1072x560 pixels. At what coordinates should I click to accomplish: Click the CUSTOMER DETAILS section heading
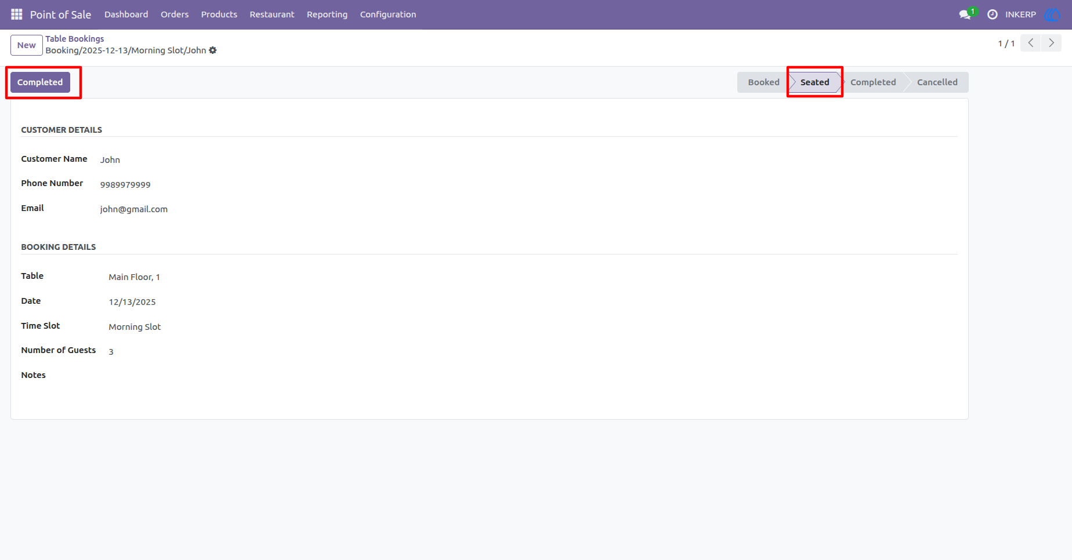tap(61, 130)
